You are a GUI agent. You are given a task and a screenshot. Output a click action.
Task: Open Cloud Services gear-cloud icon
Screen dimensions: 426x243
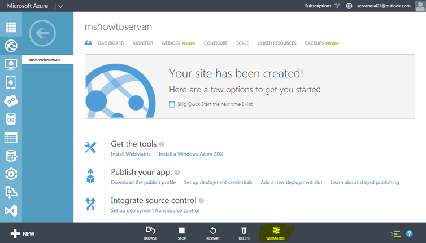click(x=11, y=101)
